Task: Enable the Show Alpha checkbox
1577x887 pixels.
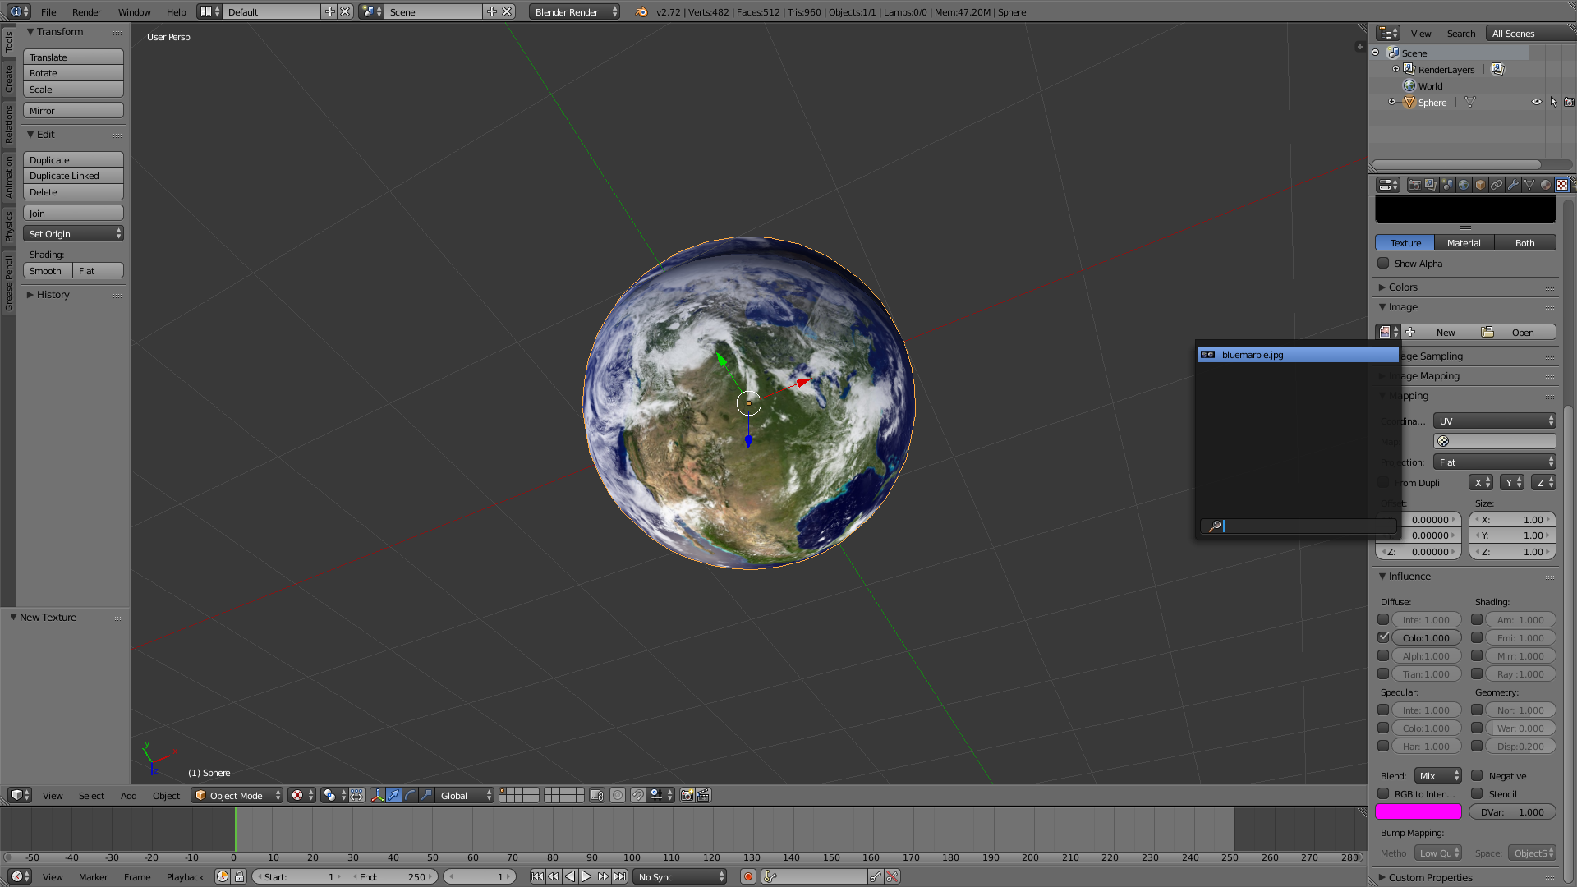Action: [1384, 264]
